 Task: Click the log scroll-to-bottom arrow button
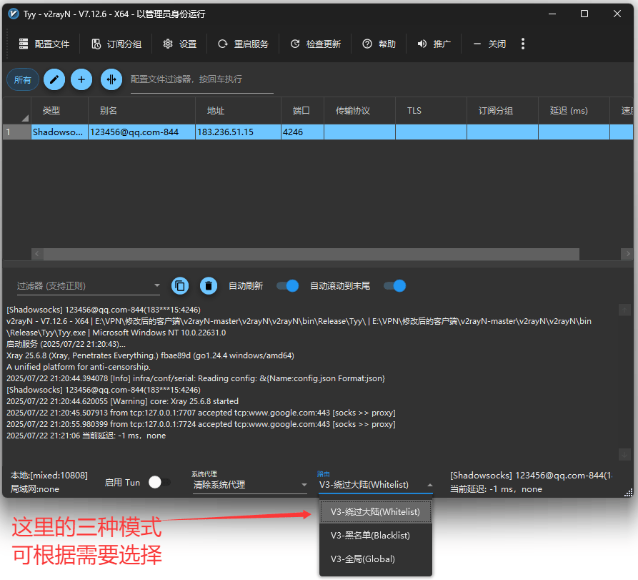pos(624,455)
